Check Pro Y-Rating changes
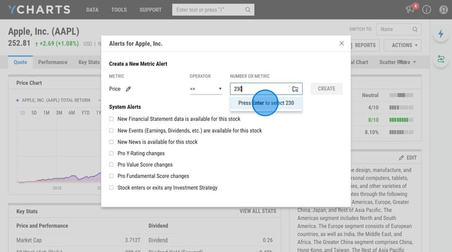452x252 pixels. (x=111, y=153)
